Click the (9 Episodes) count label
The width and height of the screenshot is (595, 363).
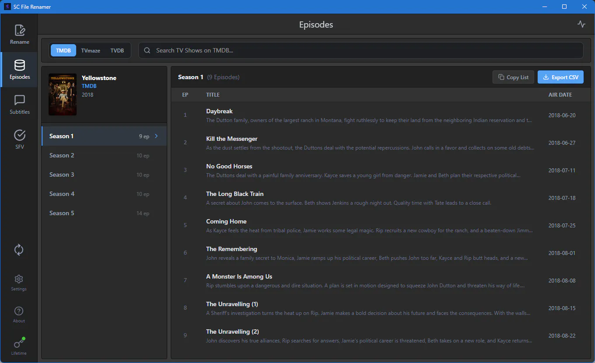point(223,77)
